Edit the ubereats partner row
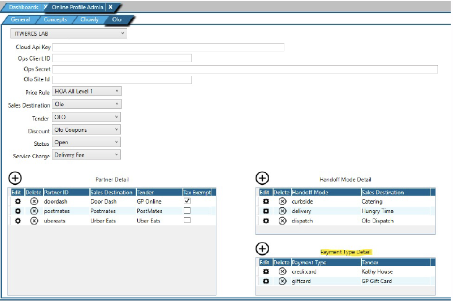This screenshot has width=453, height=301. [x=18, y=221]
